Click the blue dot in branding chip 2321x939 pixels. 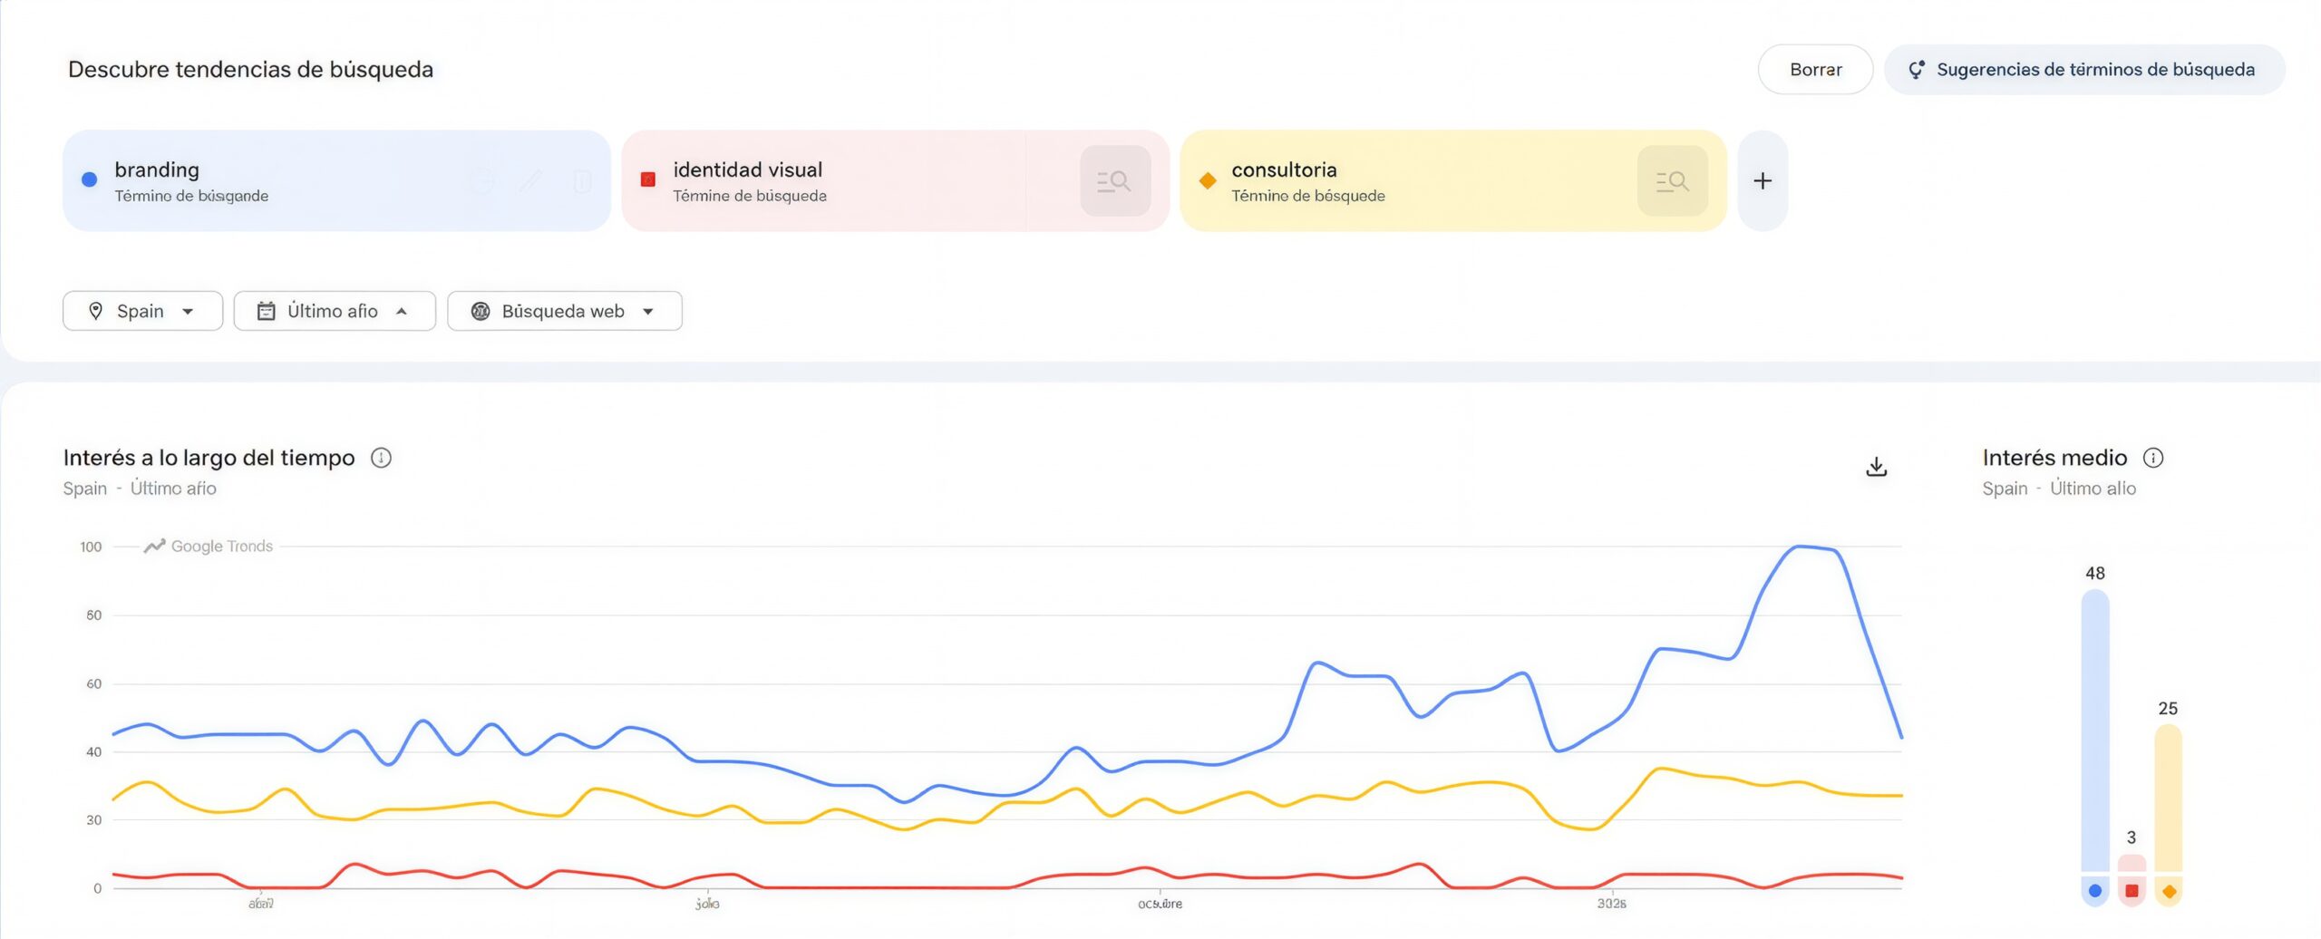coord(90,179)
